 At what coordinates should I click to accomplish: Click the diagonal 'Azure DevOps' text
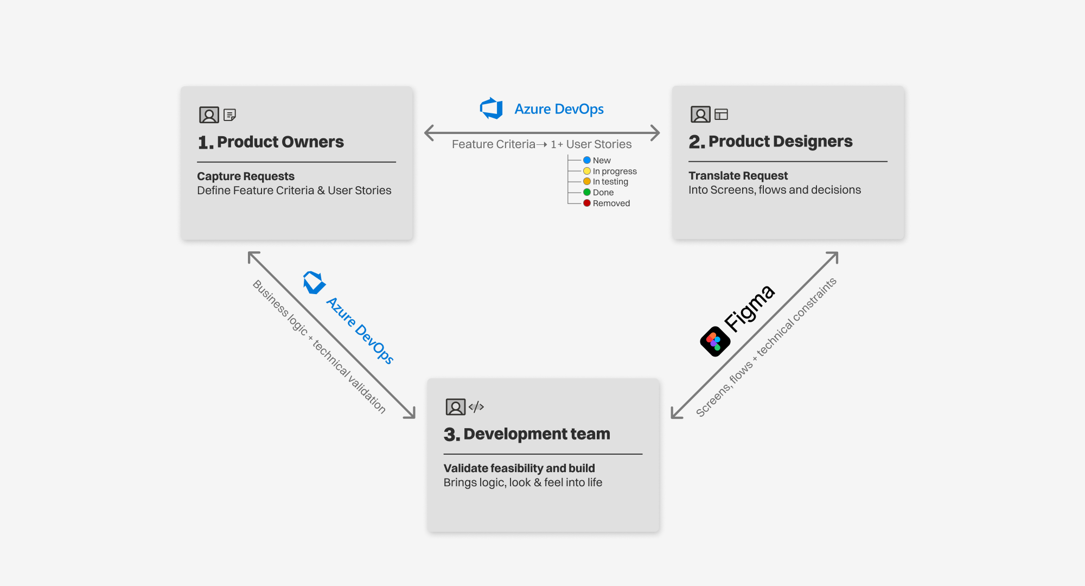click(x=360, y=330)
